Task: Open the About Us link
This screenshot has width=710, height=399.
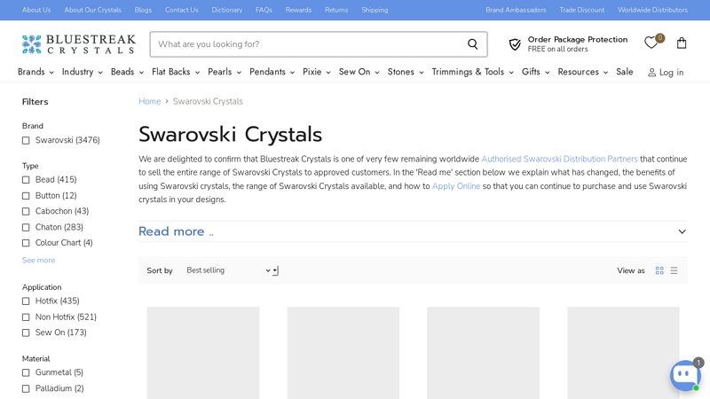Action: pyautogui.click(x=36, y=10)
